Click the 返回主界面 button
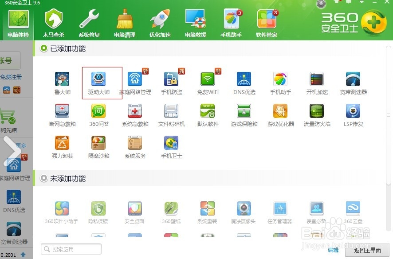 [x=367, y=250]
